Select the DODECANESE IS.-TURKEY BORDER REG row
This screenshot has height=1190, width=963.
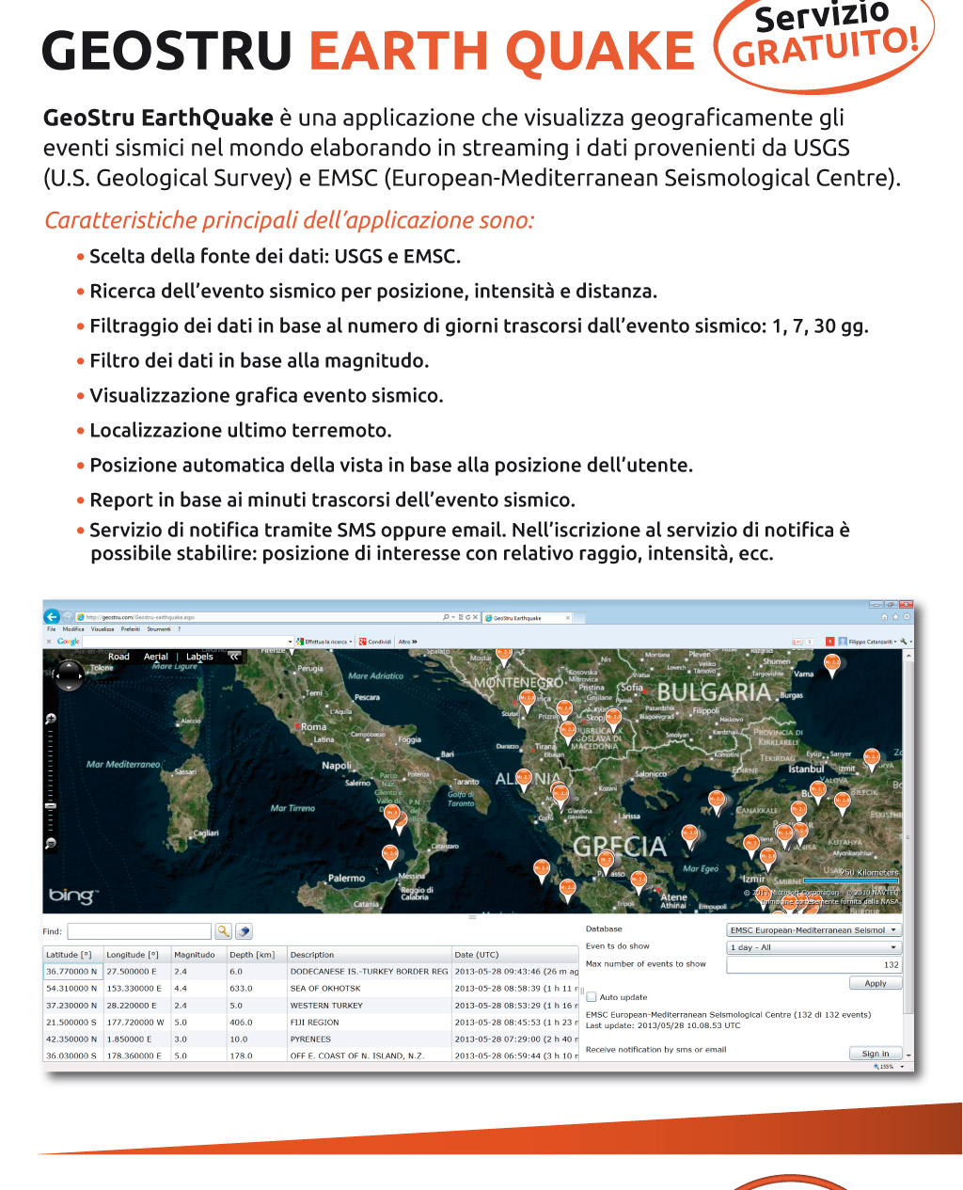[311, 972]
